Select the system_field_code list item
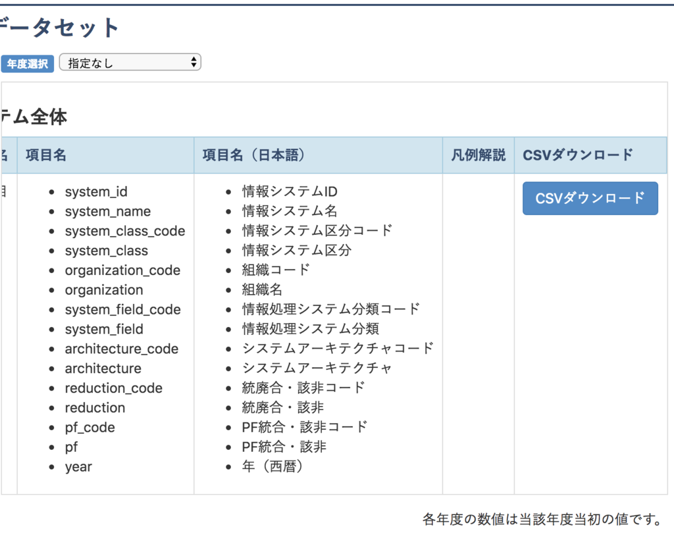The height and width of the screenshot is (548, 674). click(x=122, y=310)
